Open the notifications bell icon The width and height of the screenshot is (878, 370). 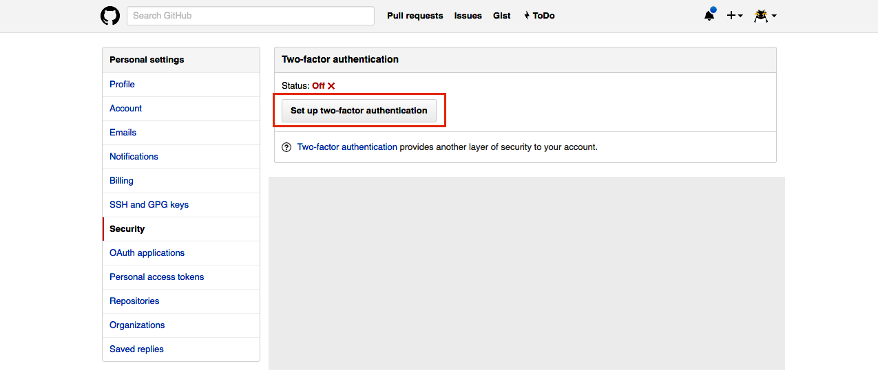coord(709,15)
